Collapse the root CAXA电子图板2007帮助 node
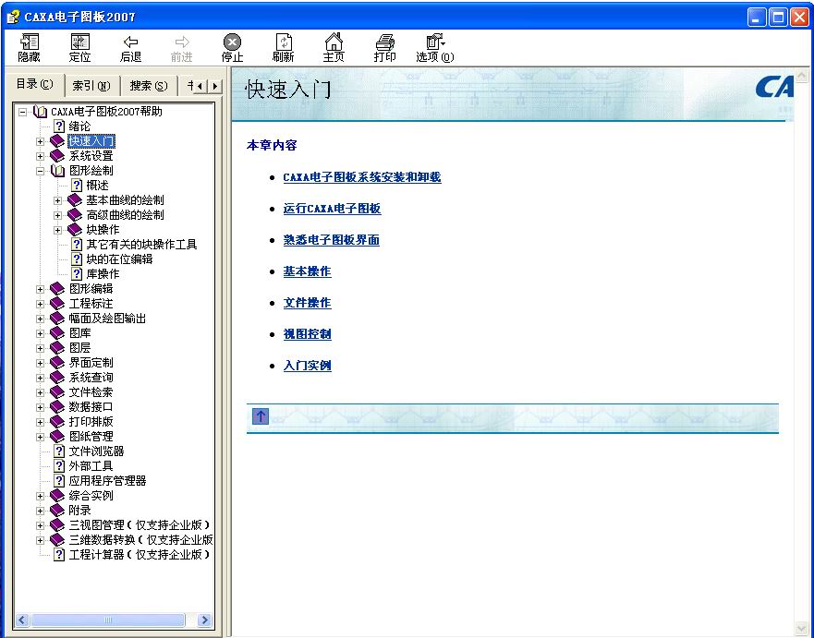Viewport: 814px width, 638px height. point(22,112)
